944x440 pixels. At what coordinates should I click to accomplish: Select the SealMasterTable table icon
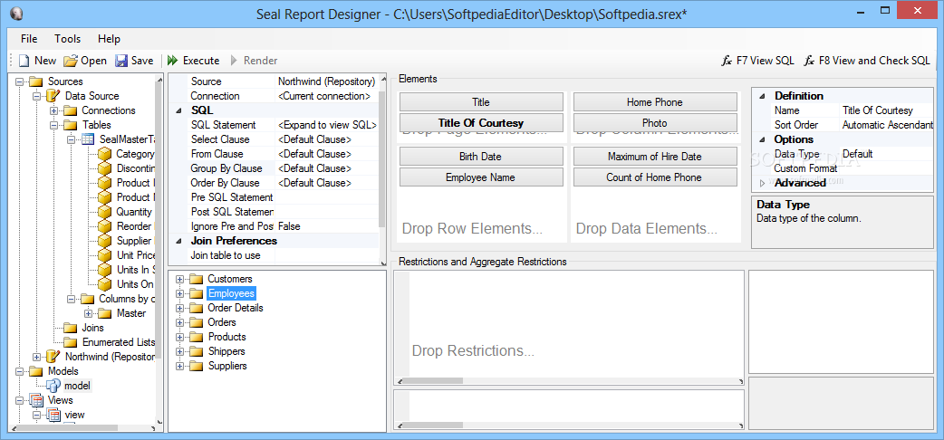(x=88, y=139)
